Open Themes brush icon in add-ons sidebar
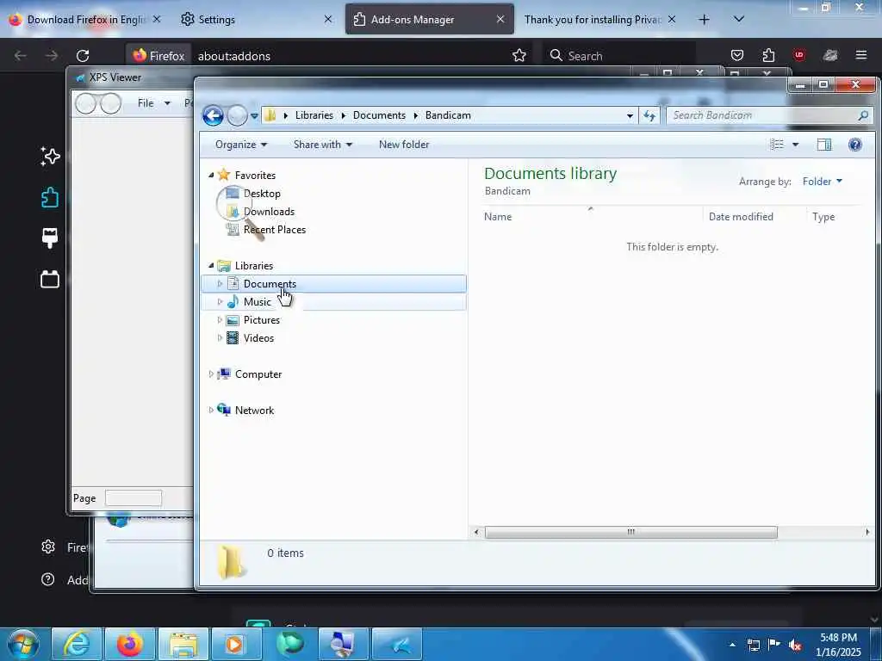The image size is (882, 661). pyautogui.click(x=50, y=238)
